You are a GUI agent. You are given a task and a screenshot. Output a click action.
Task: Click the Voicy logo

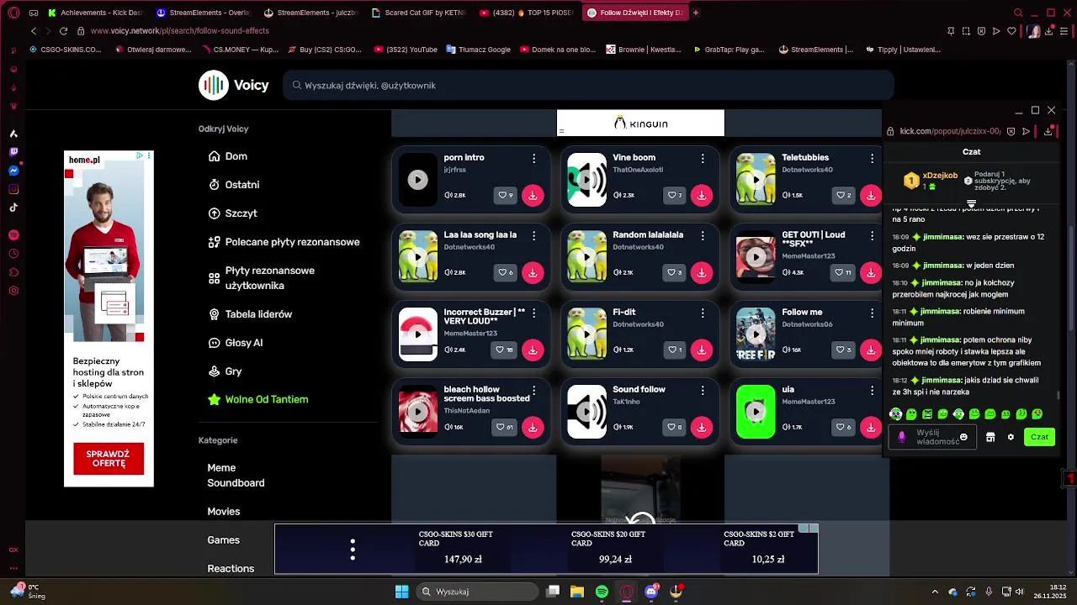(x=234, y=85)
